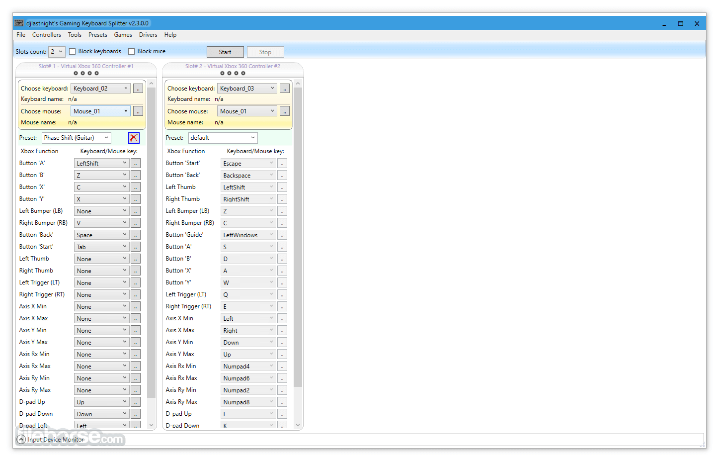
Task: Click Slot 2 scrollbar up arrow
Action: 298,84
